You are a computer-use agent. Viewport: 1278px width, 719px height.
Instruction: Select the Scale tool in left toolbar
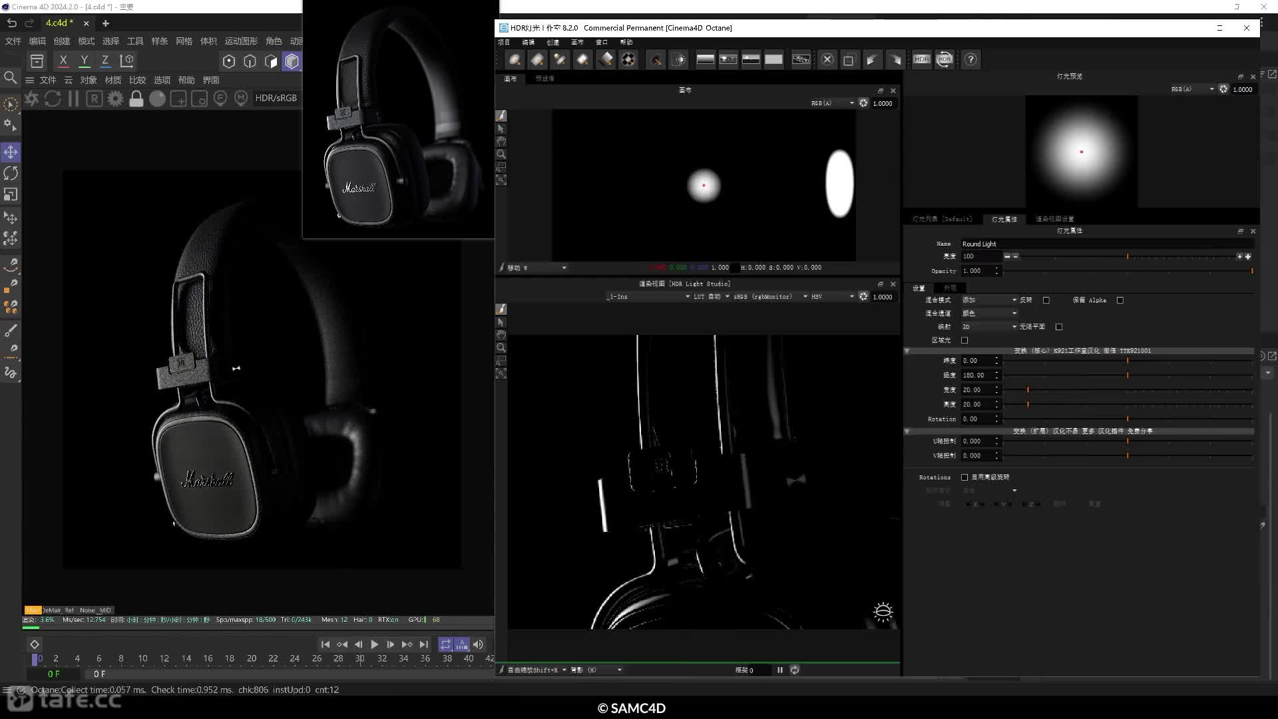[x=11, y=194]
